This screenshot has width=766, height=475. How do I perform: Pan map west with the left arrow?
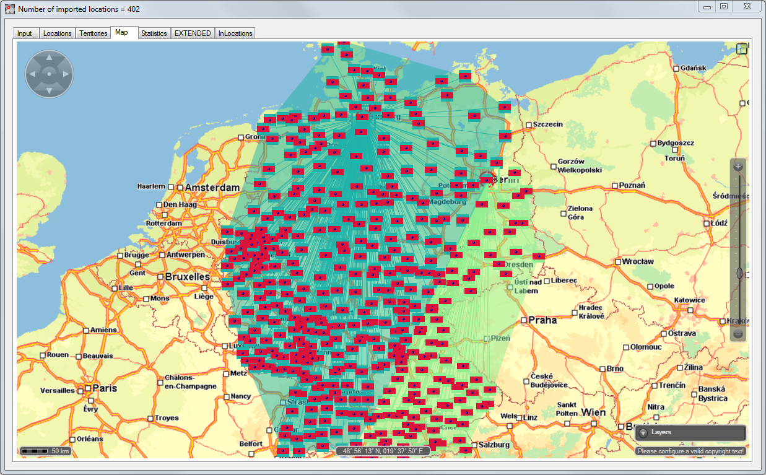click(x=32, y=74)
